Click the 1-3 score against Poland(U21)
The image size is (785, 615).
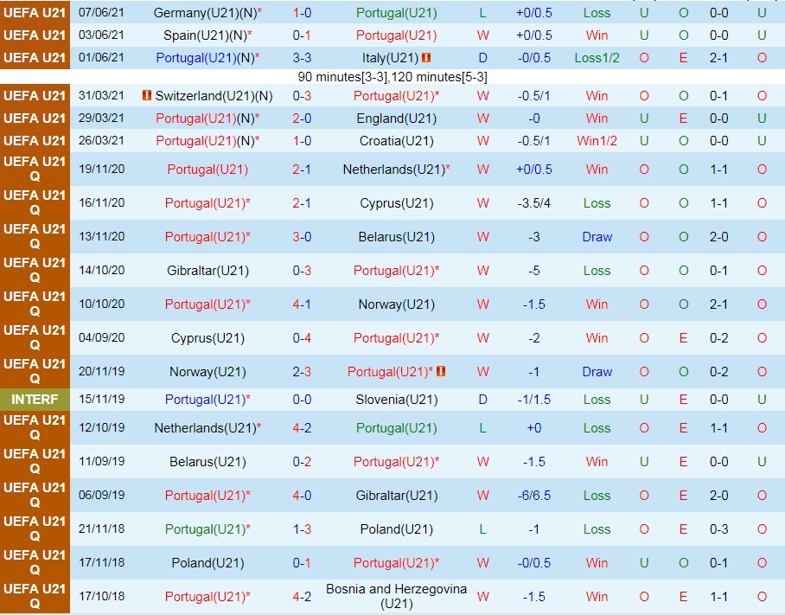tap(302, 529)
